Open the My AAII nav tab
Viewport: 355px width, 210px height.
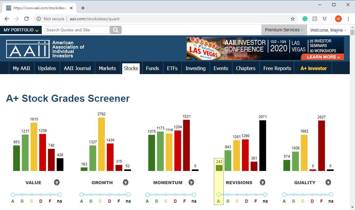(21, 68)
